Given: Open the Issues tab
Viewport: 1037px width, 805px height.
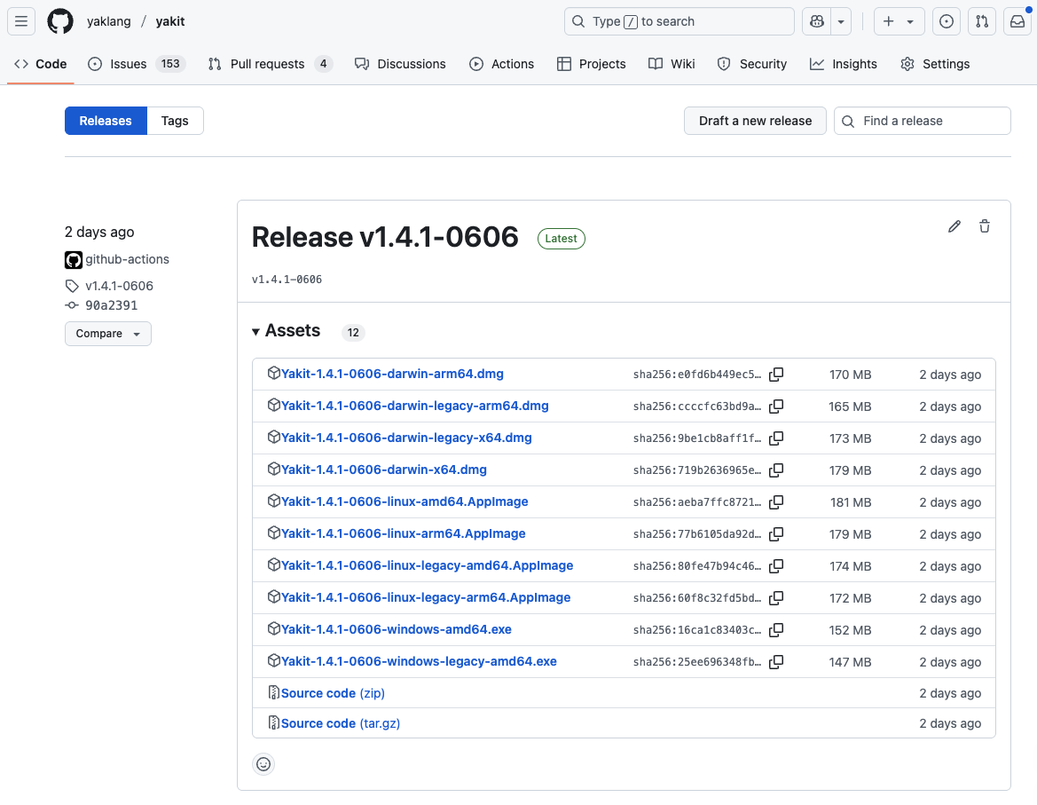Looking at the screenshot, I should (137, 64).
